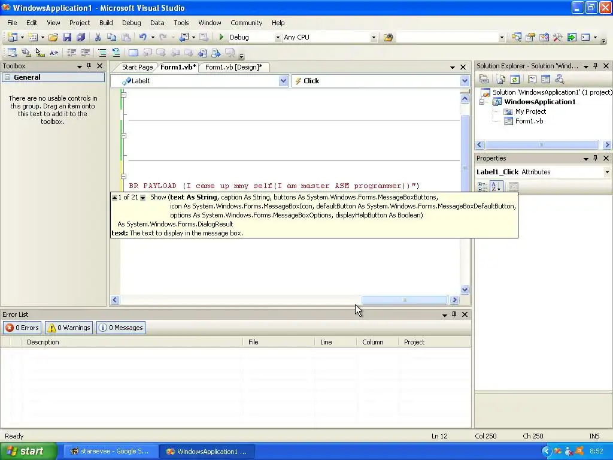This screenshot has height=460, width=613.
Task: Open the Command Window toolbar icon
Action: click(x=585, y=37)
